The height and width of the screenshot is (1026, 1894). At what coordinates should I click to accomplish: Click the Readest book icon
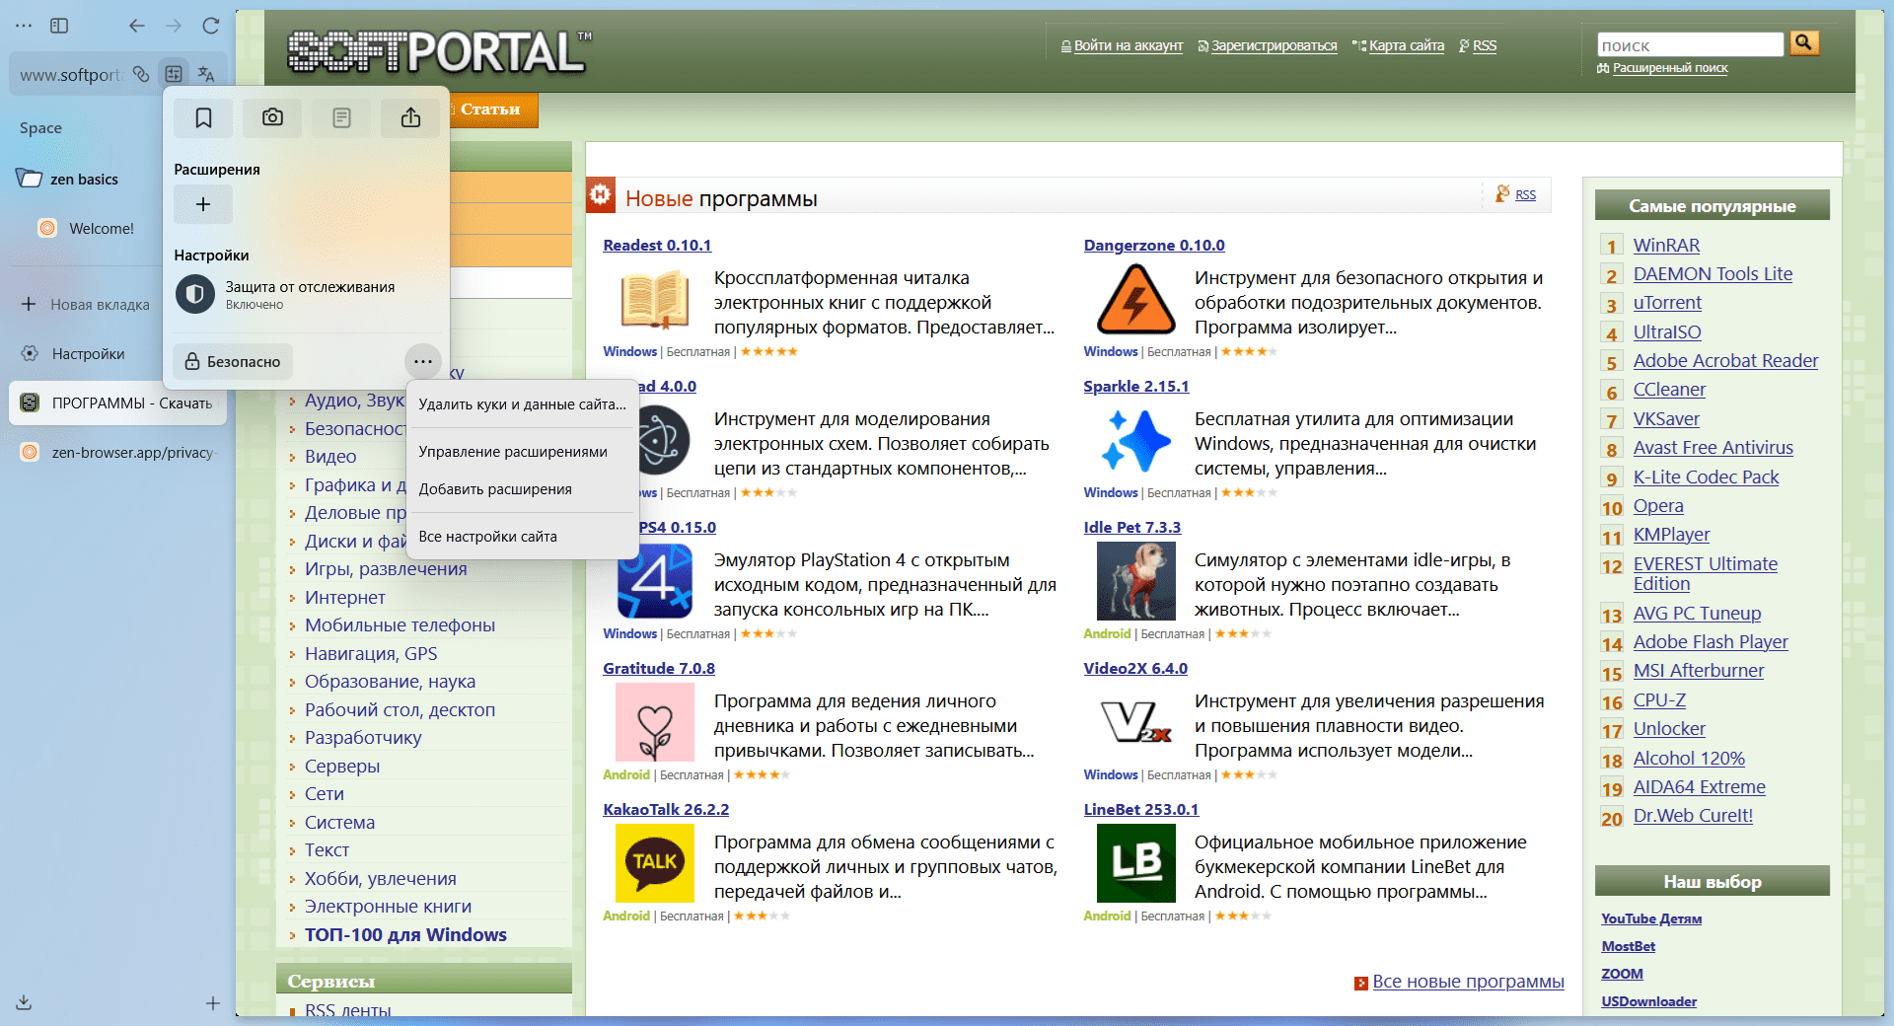pos(655,300)
